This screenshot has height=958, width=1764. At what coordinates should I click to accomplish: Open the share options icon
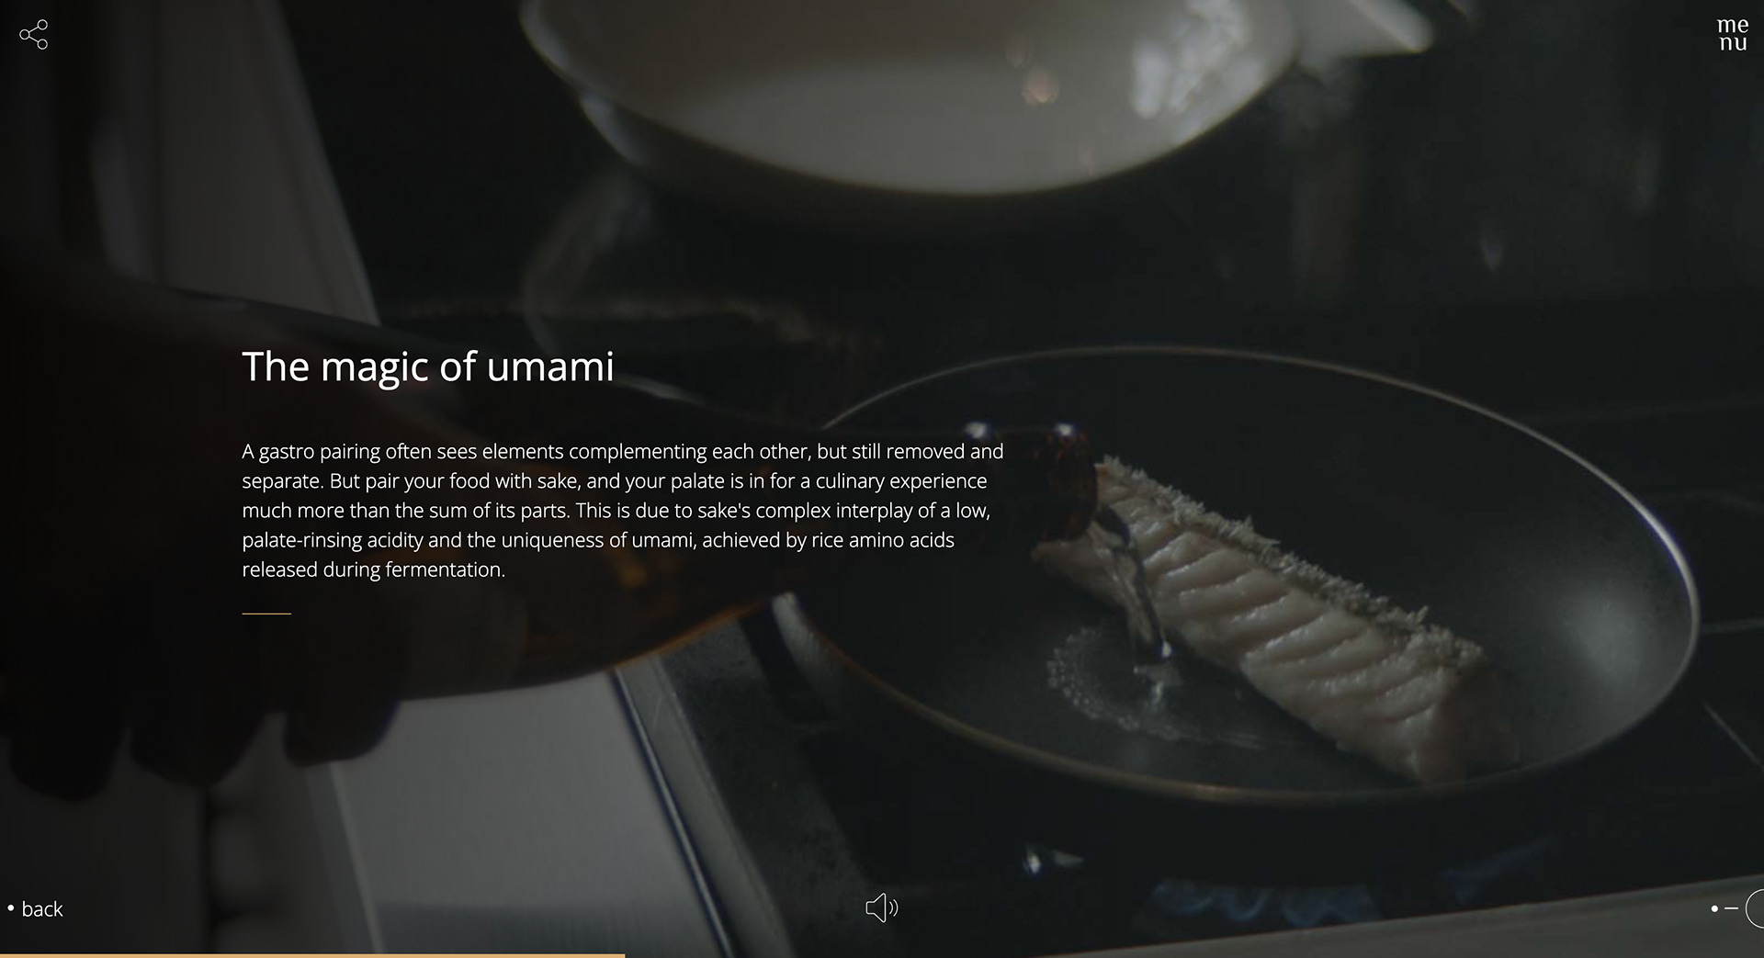click(x=33, y=34)
